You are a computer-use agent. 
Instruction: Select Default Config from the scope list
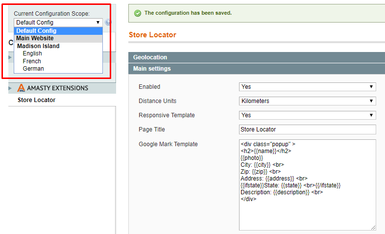(36, 31)
